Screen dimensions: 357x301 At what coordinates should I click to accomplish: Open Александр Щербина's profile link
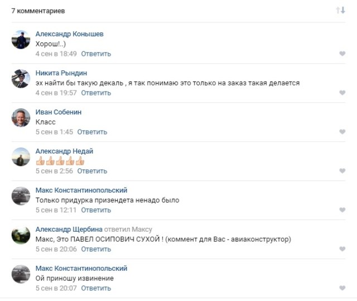click(69, 230)
